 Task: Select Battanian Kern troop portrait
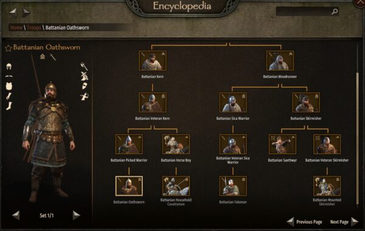(x=153, y=61)
